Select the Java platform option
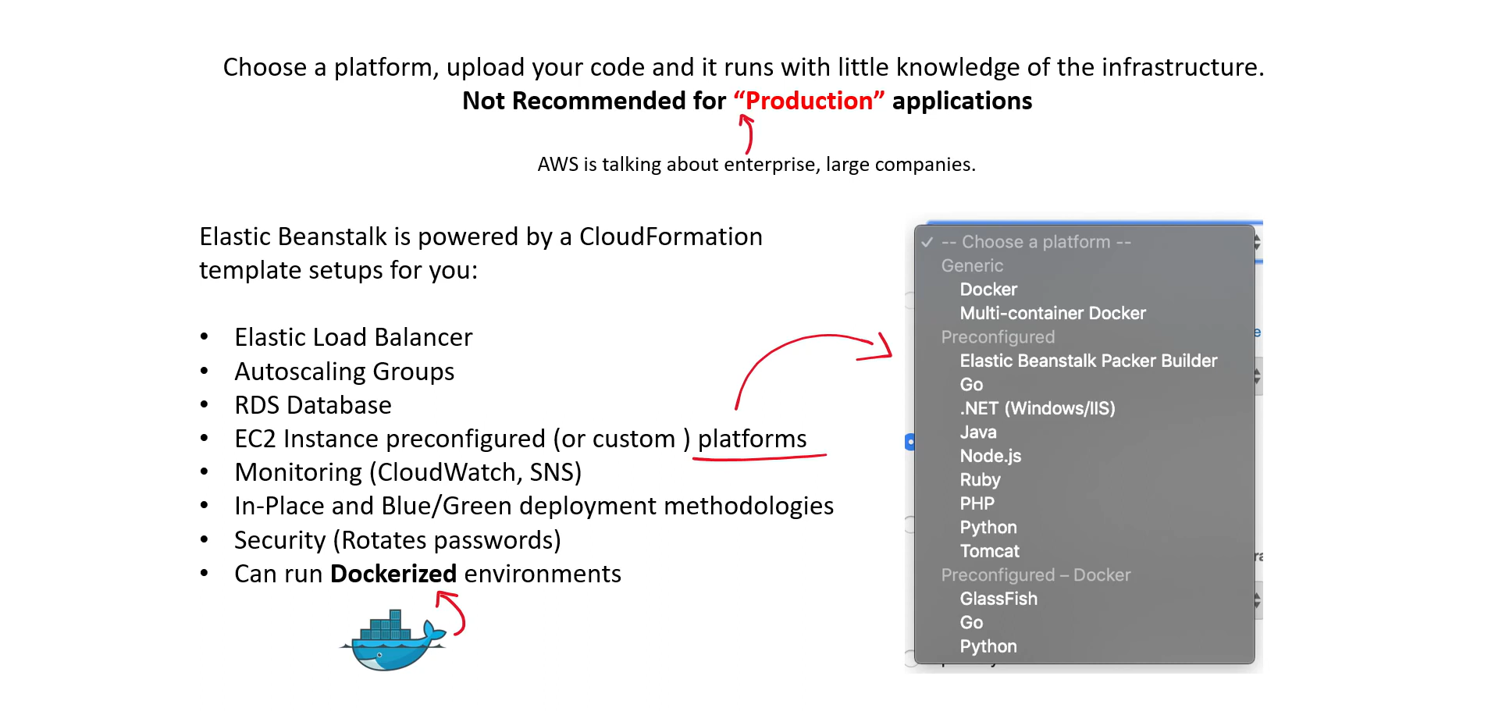 [978, 432]
